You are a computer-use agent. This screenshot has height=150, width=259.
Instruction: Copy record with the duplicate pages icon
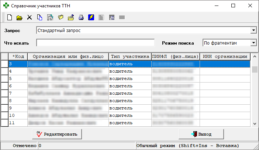pyautogui.click(x=39, y=17)
